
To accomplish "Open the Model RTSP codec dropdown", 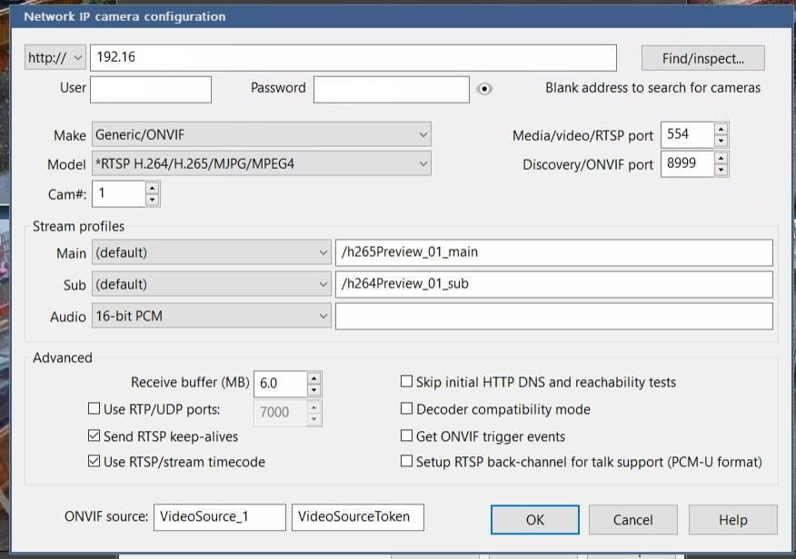I will click(262, 164).
